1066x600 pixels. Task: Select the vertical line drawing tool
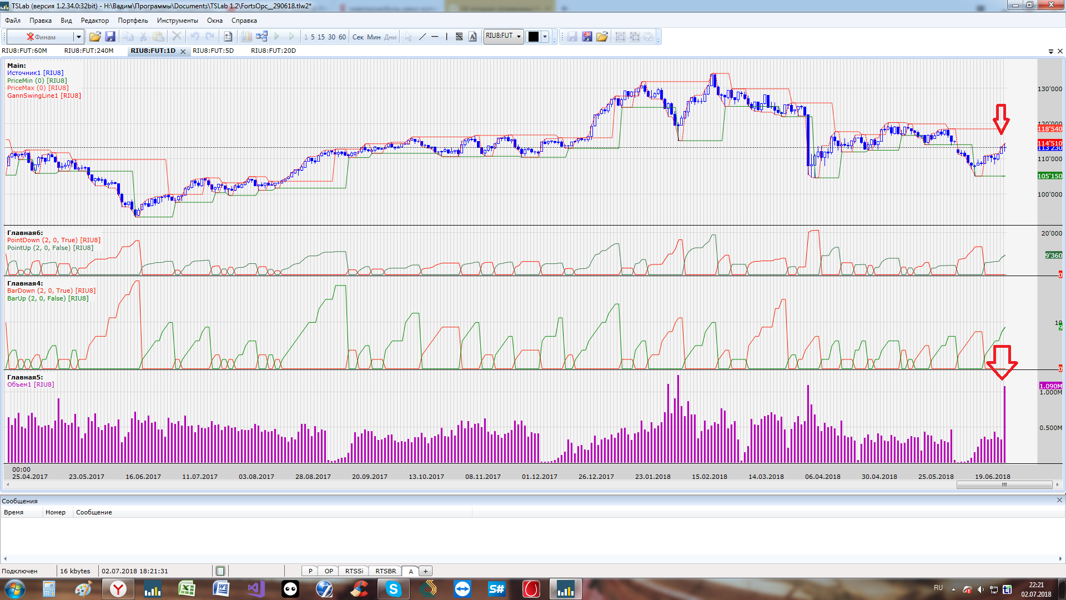pyautogui.click(x=446, y=37)
